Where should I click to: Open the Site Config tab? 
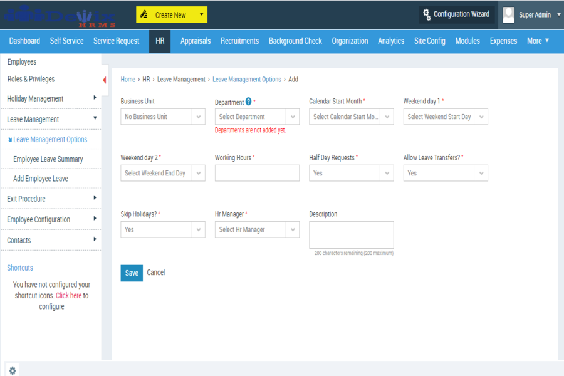[430, 41]
